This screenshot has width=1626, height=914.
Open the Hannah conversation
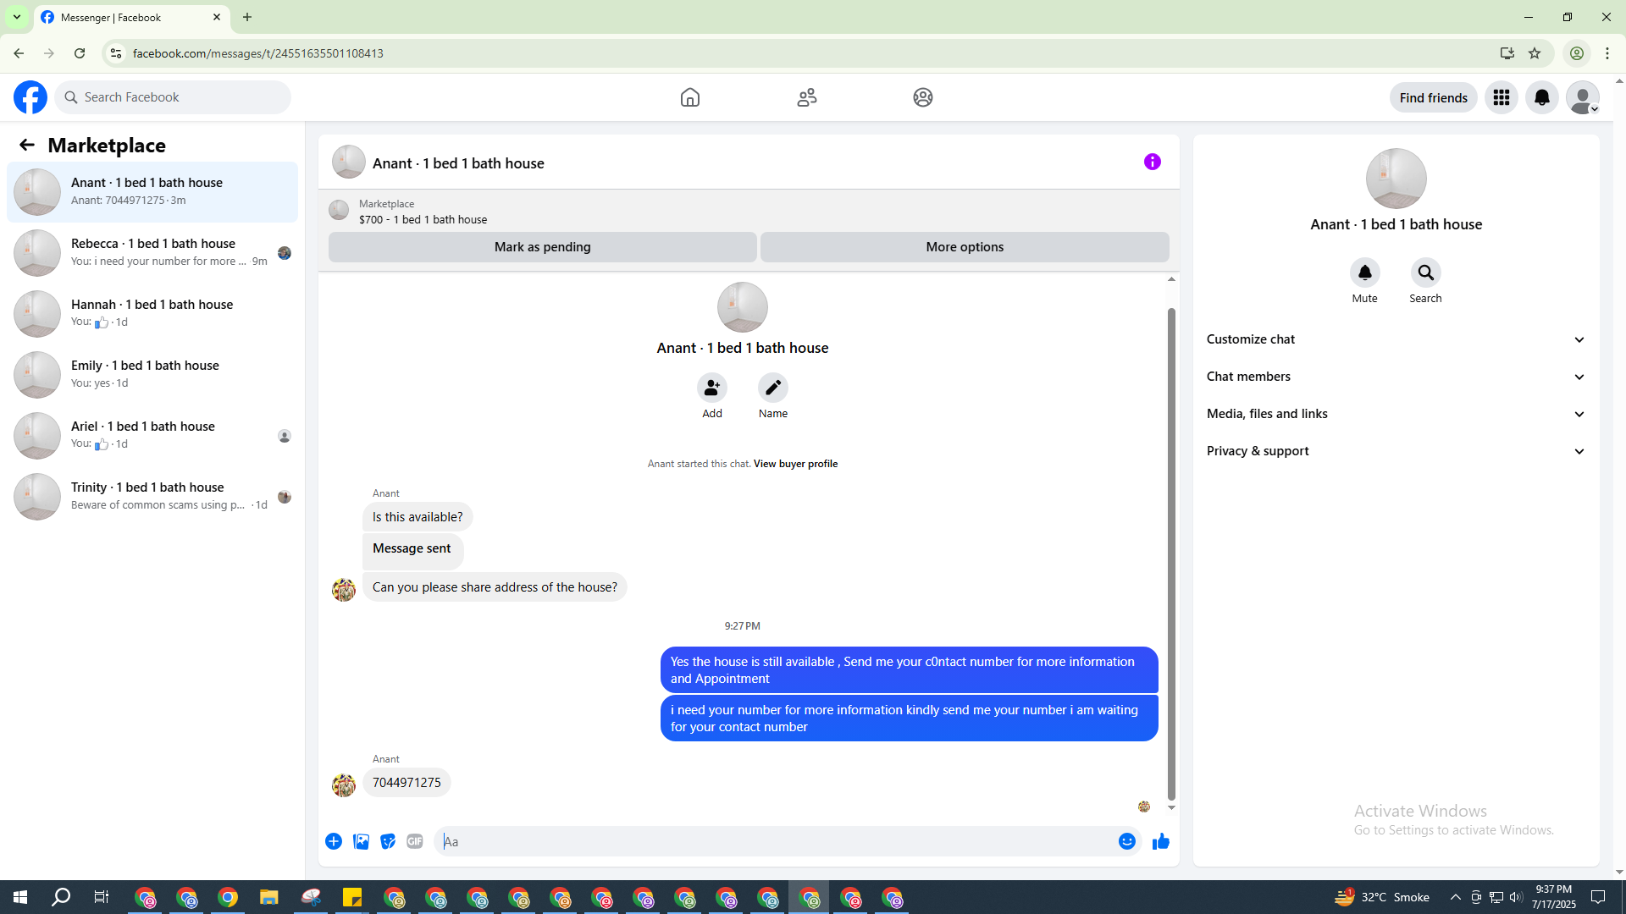click(152, 314)
